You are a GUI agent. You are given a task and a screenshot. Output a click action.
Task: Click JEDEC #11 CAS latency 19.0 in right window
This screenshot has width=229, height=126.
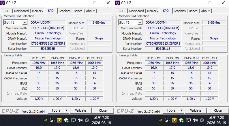pyautogui.click(x=209, y=68)
